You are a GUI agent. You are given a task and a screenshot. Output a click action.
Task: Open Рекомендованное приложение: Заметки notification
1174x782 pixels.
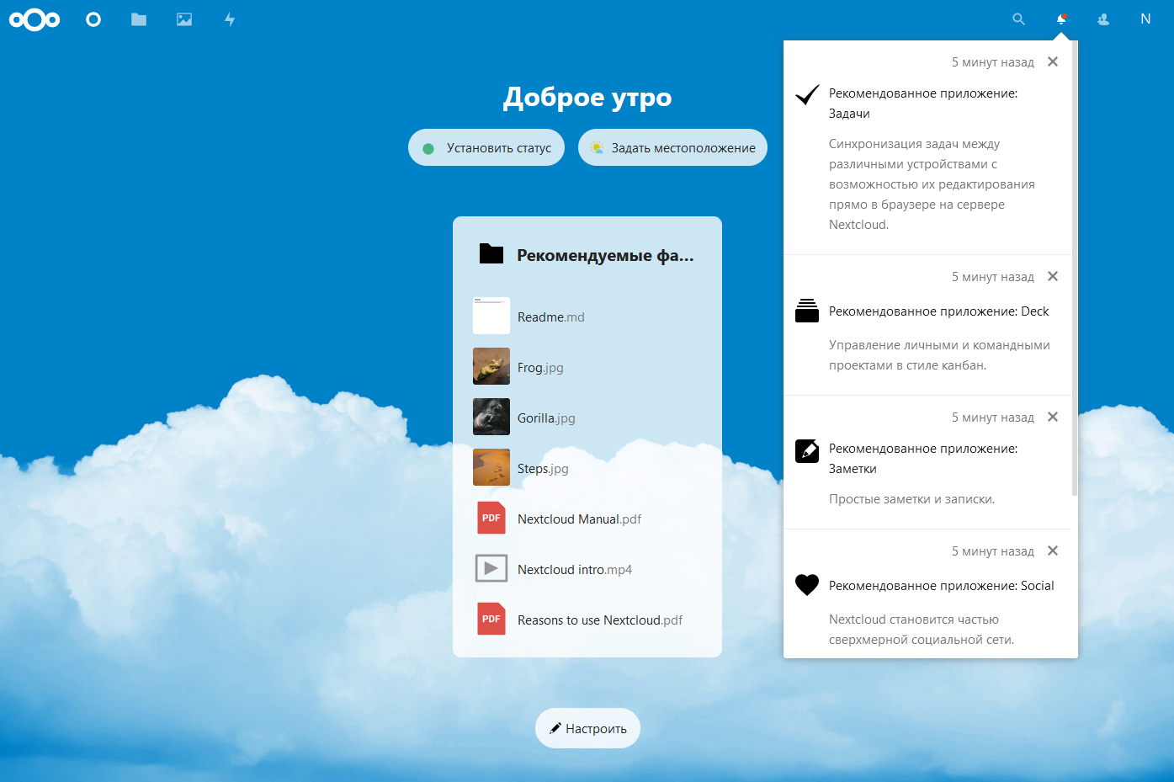coord(927,463)
